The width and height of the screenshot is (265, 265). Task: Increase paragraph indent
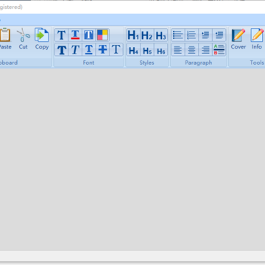205,35
